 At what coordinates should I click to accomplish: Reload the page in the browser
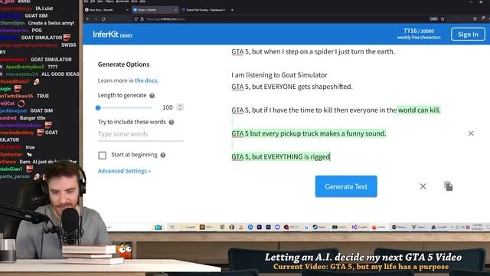(103, 19)
